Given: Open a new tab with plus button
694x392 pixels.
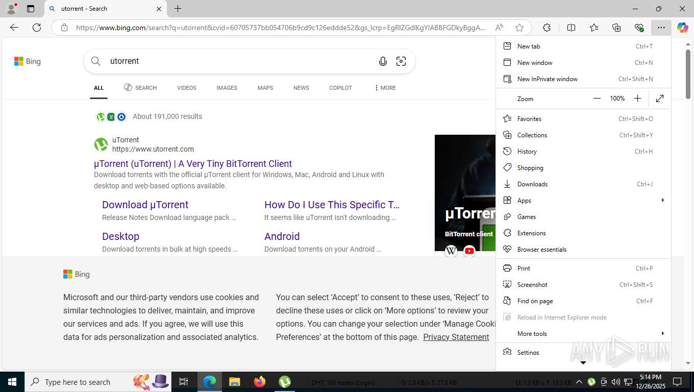Looking at the screenshot, I should coord(178,9).
